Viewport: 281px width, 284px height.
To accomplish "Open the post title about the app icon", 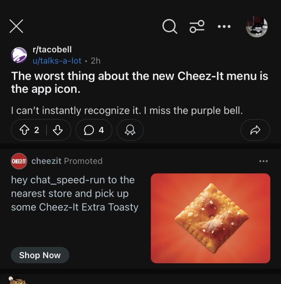I will point(140,82).
